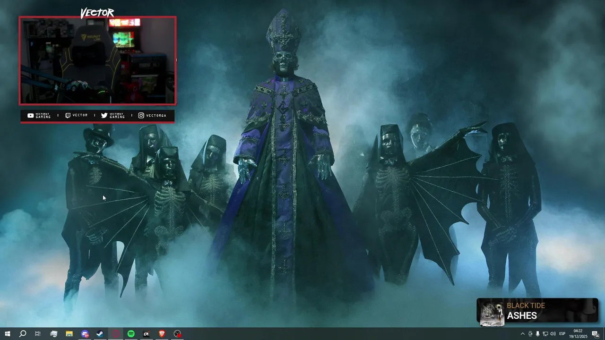The image size is (605, 340).
Task: Click the microphone tray icon
Action: coord(537,334)
